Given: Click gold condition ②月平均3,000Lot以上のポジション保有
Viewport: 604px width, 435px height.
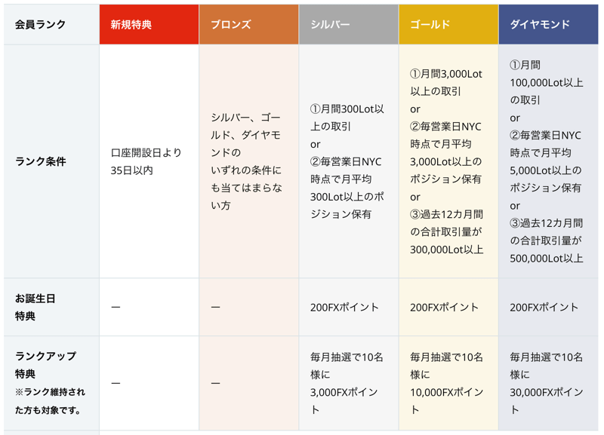Looking at the screenshot, I should click(x=446, y=153).
